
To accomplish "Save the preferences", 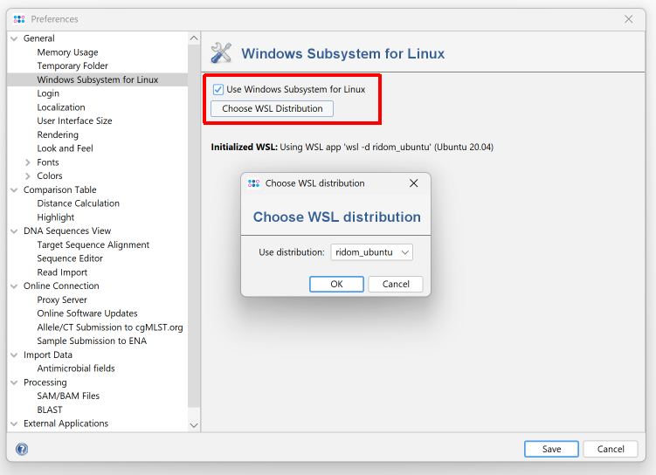I will tap(551, 449).
